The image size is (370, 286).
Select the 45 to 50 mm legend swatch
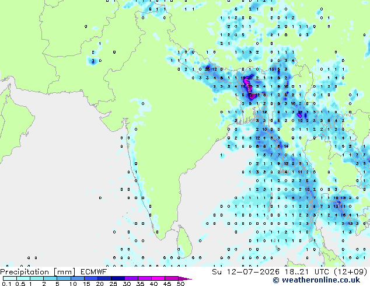pyautogui.click(x=172, y=278)
